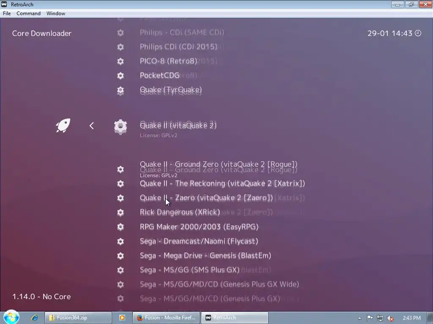Switch to Fusion - Mozilla Firefox window

click(x=166, y=318)
